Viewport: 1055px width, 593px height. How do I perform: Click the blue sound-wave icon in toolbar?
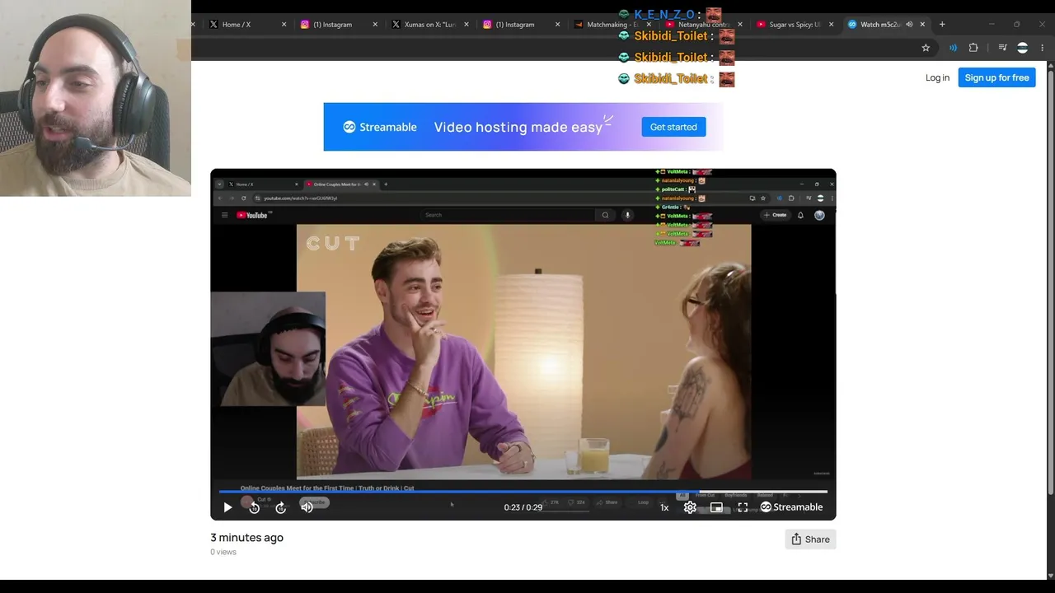tap(953, 48)
